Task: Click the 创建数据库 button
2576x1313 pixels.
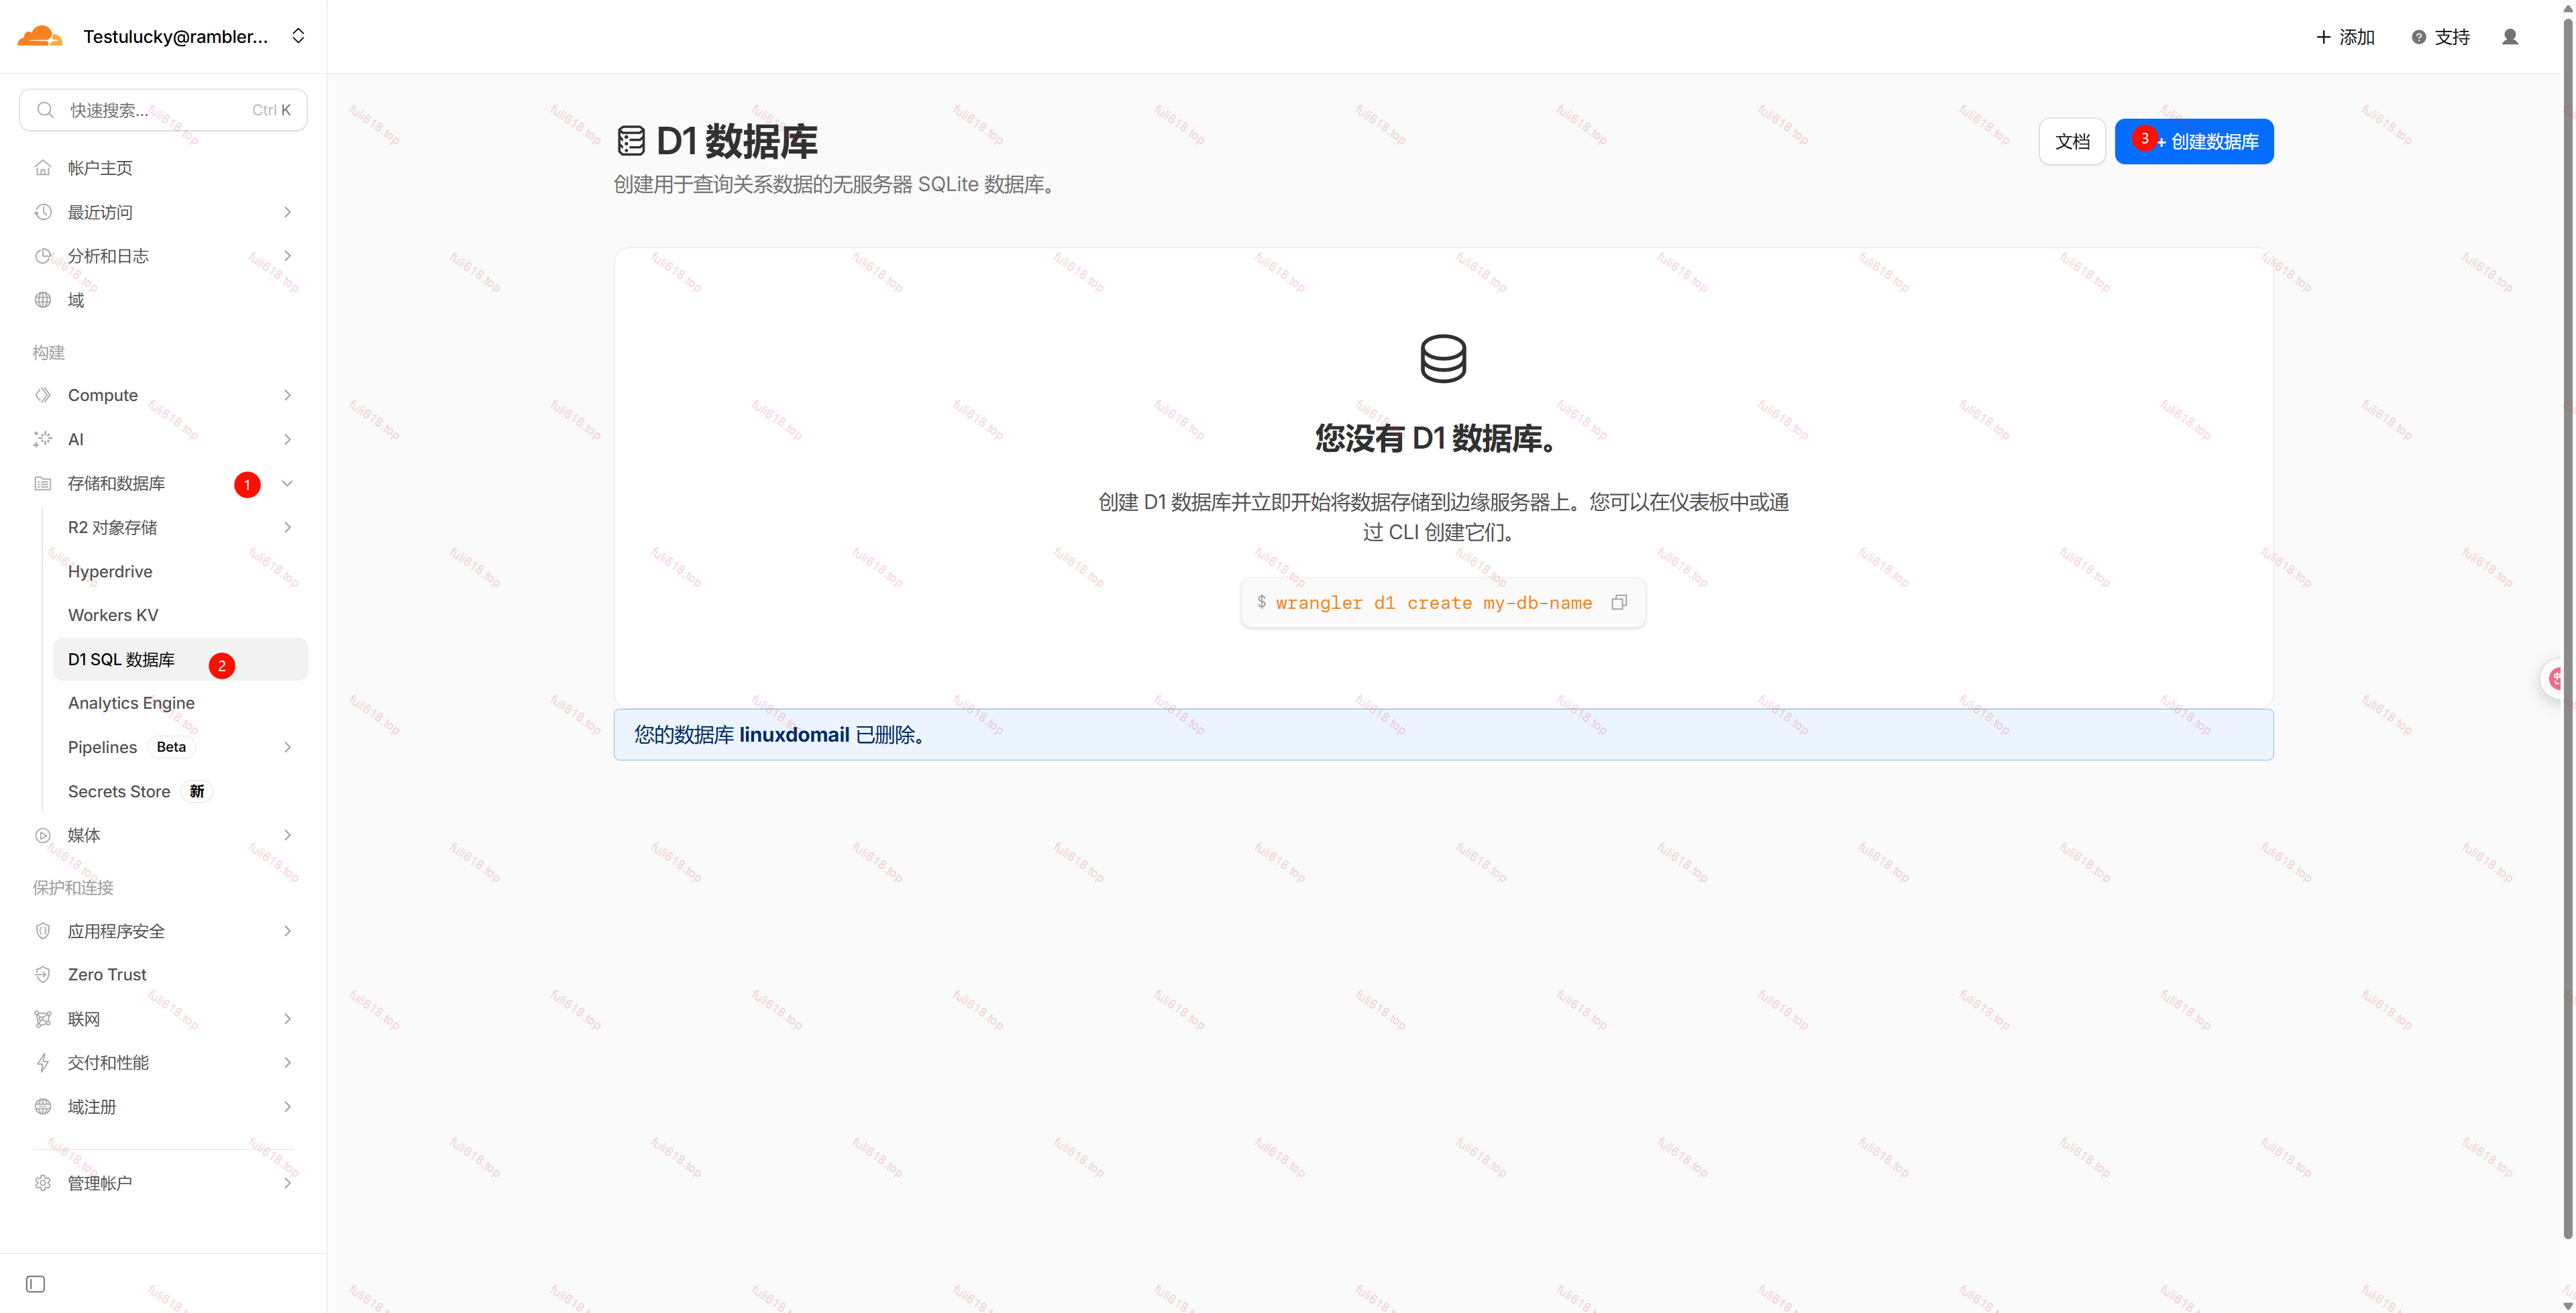Action: pos(2194,141)
